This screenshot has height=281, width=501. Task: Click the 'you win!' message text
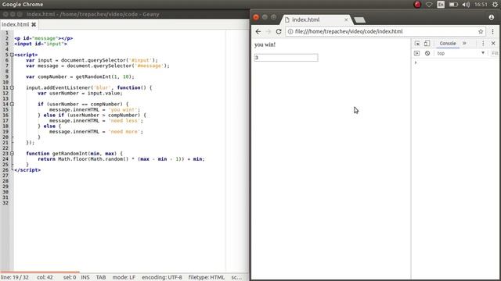265,44
